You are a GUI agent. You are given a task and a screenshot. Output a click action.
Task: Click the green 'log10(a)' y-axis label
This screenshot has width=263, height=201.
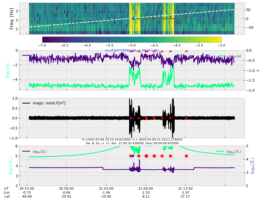pyautogui.click(x=8, y=70)
